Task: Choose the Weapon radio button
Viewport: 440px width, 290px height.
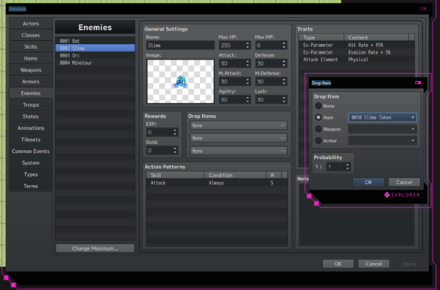Action: click(318, 129)
